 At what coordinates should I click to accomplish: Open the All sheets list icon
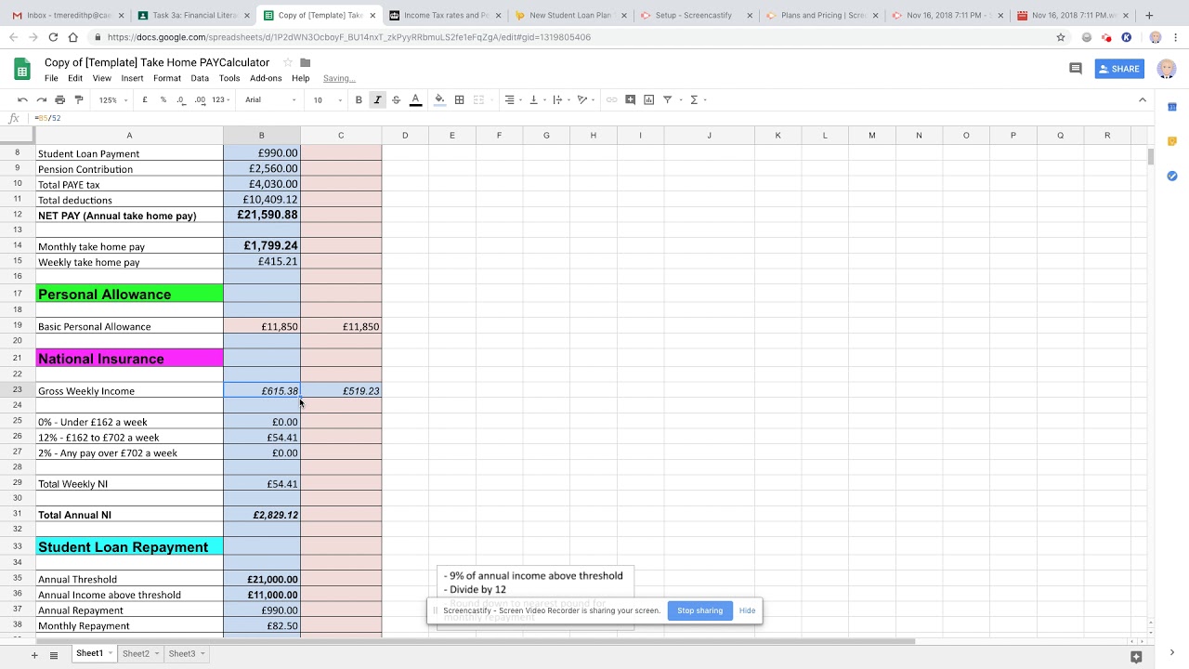[x=54, y=655]
